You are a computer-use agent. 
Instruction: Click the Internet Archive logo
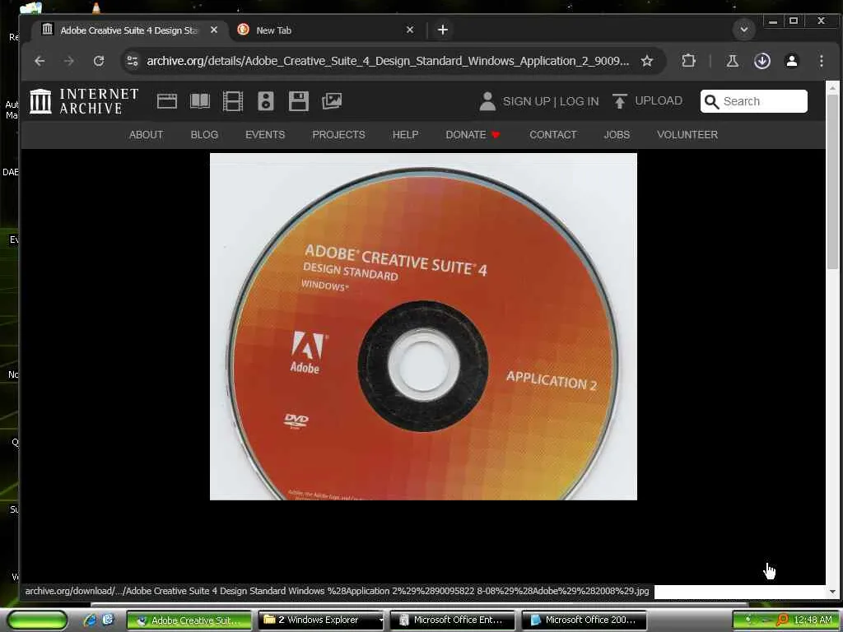[x=84, y=101]
